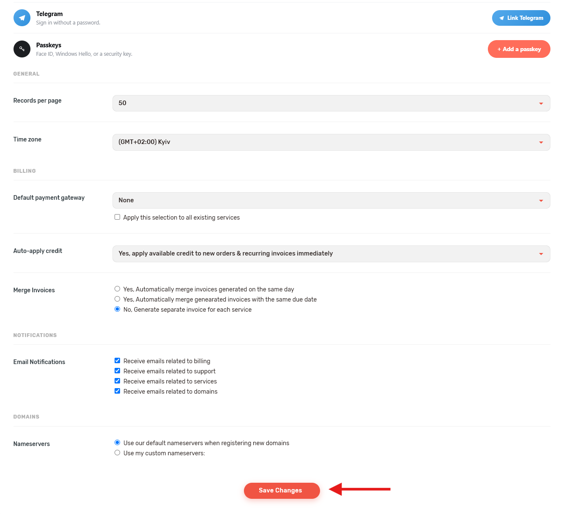The width and height of the screenshot is (561, 514).
Task: Toggle Receive emails related to support
Action: [118, 371]
